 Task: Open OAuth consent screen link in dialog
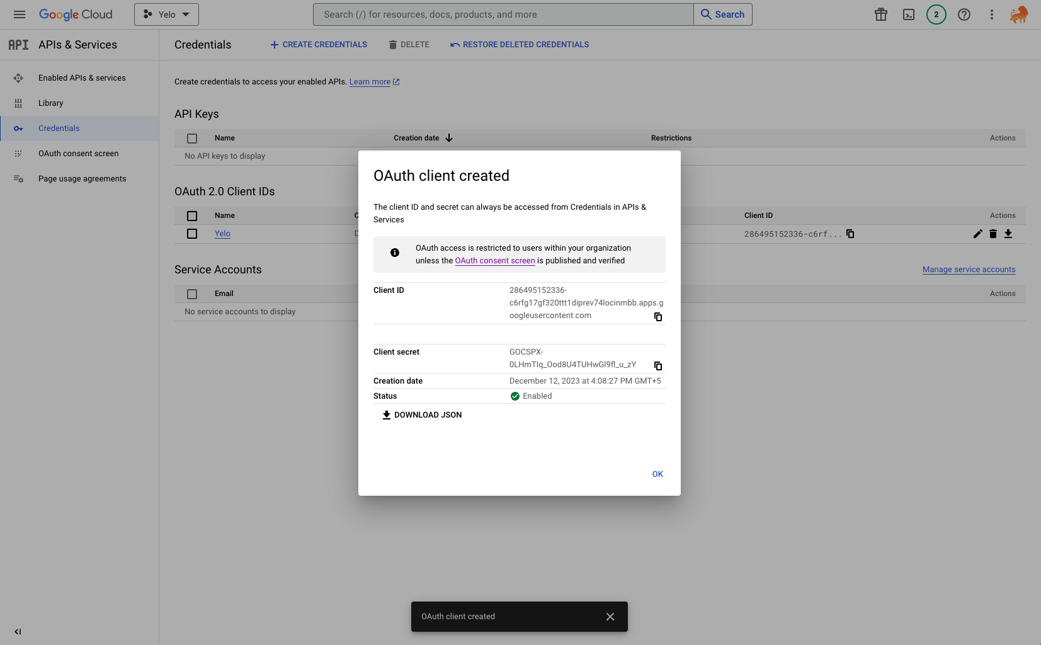495,261
